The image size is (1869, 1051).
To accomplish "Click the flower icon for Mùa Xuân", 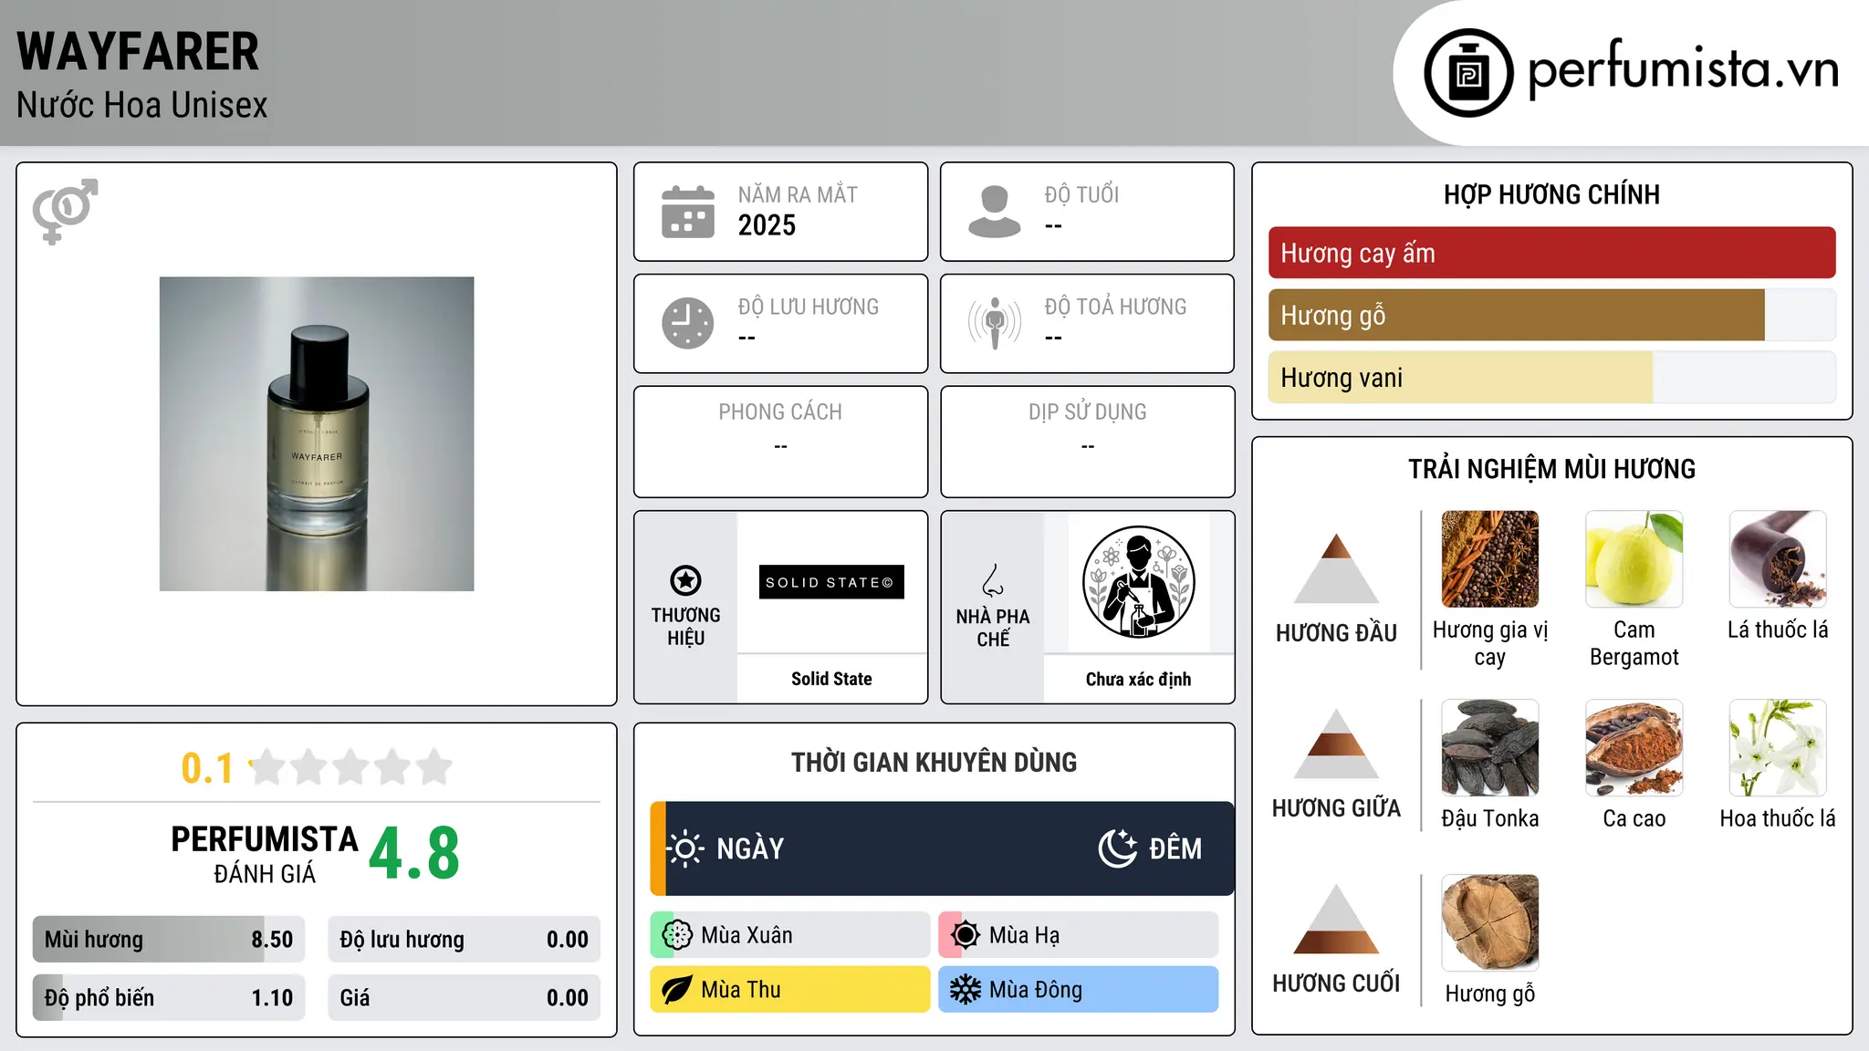I will click(x=677, y=935).
